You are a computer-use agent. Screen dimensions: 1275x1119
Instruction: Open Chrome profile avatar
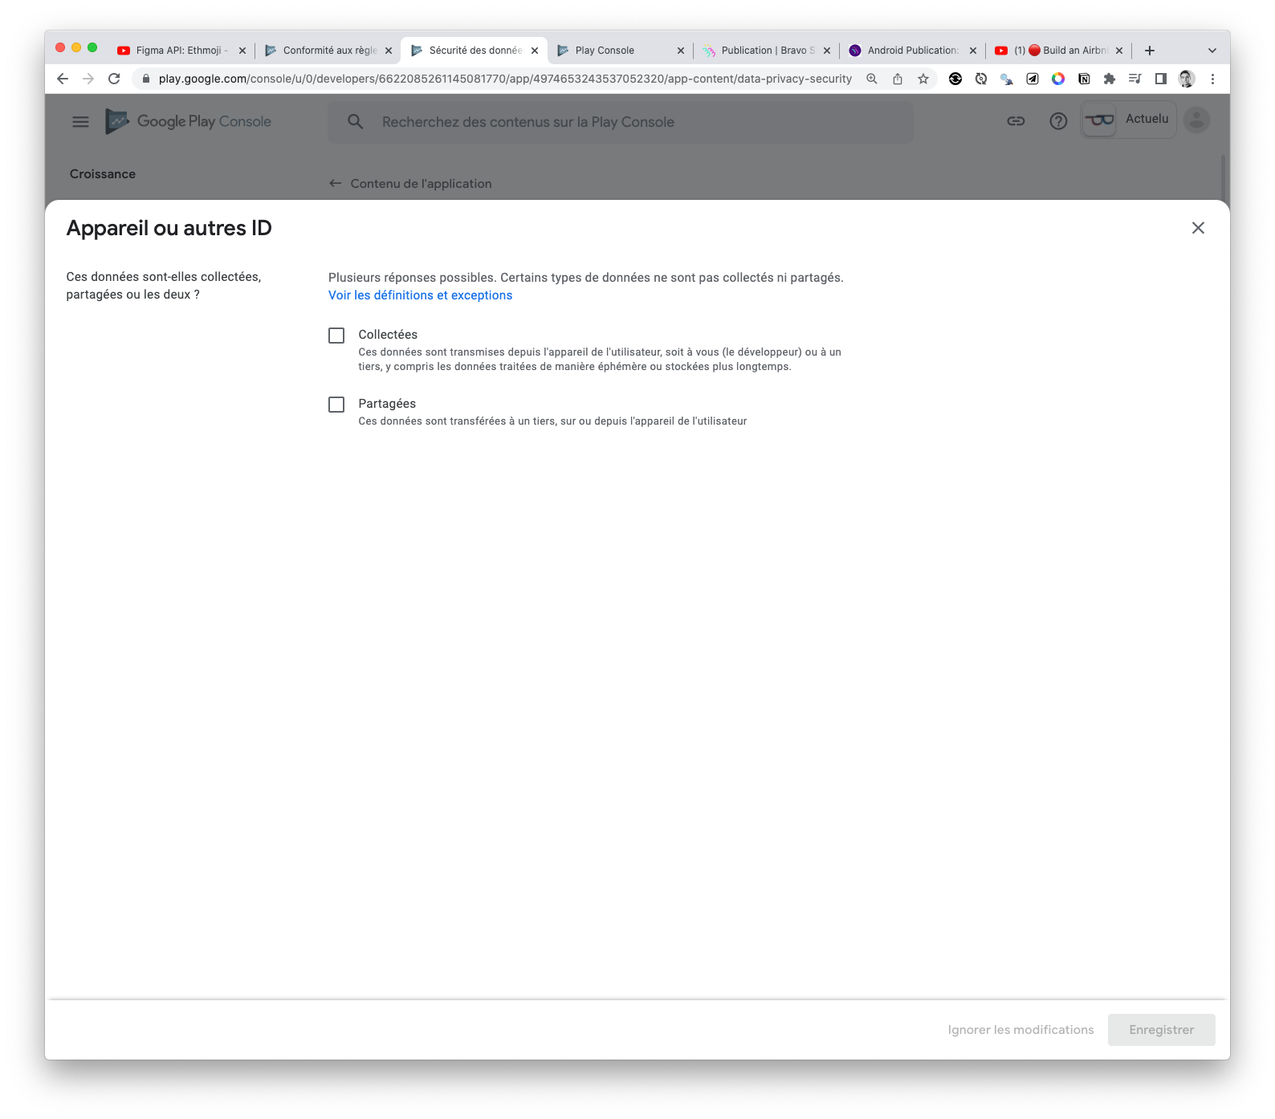click(1187, 79)
